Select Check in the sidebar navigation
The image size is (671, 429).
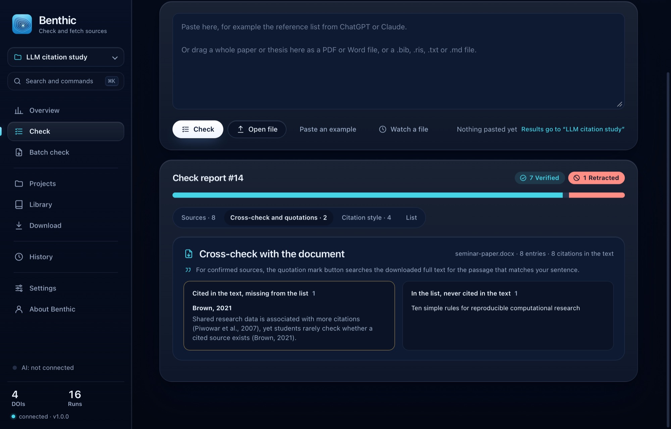pyautogui.click(x=66, y=131)
